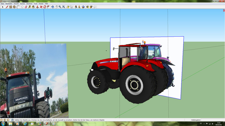Pick the Zoom magnifier tool
Image resolution: width=225 pixels, height=126 pixels.
[x=60, y=7]
